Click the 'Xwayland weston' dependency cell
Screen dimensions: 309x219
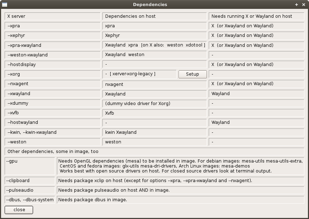pos(154,55)
